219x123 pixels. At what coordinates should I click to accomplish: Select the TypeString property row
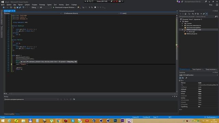tap(199, 107)
